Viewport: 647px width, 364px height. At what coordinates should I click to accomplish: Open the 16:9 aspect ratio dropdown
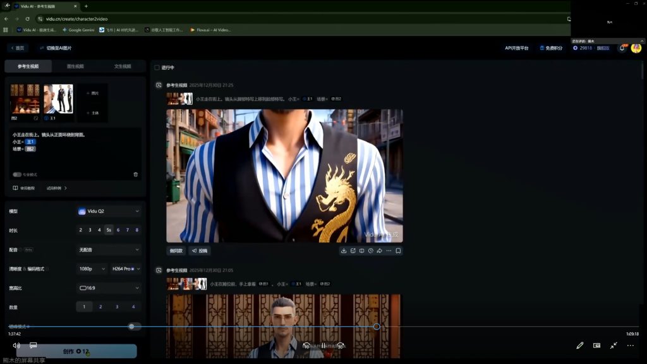pos(109,288)
